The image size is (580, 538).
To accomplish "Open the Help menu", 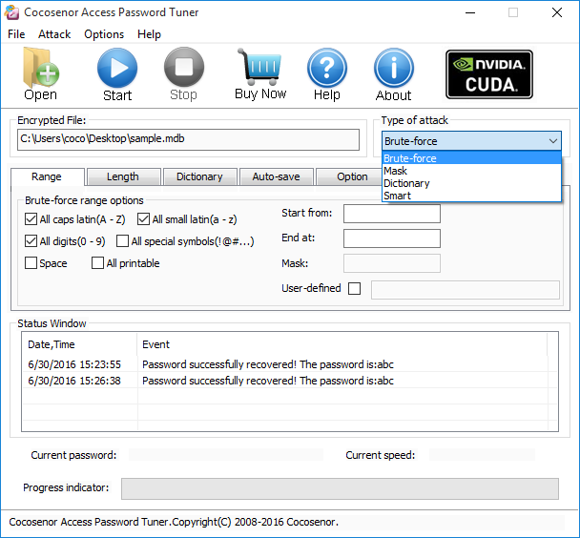I will point(149,34).
